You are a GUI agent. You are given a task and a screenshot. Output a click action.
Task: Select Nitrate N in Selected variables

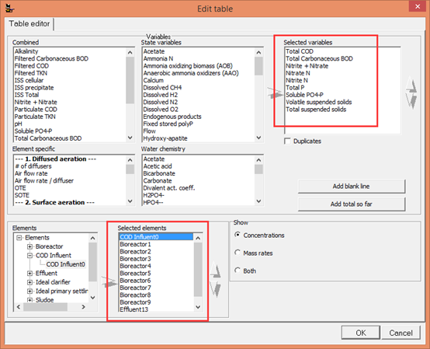(298, 73)
